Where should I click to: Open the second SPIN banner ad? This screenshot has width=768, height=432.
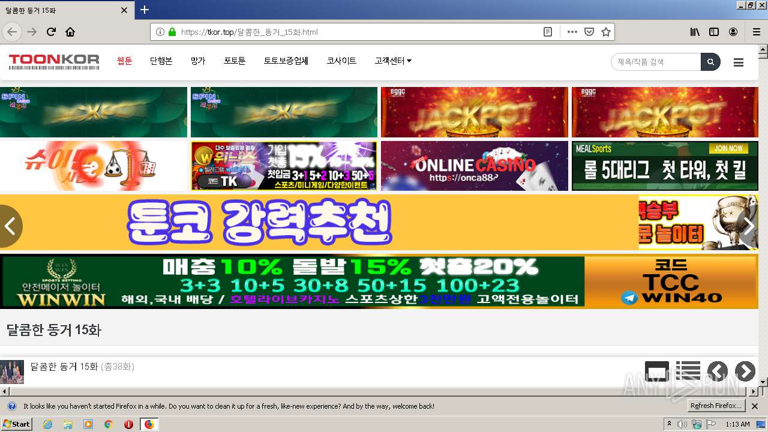tap(284, 112)
